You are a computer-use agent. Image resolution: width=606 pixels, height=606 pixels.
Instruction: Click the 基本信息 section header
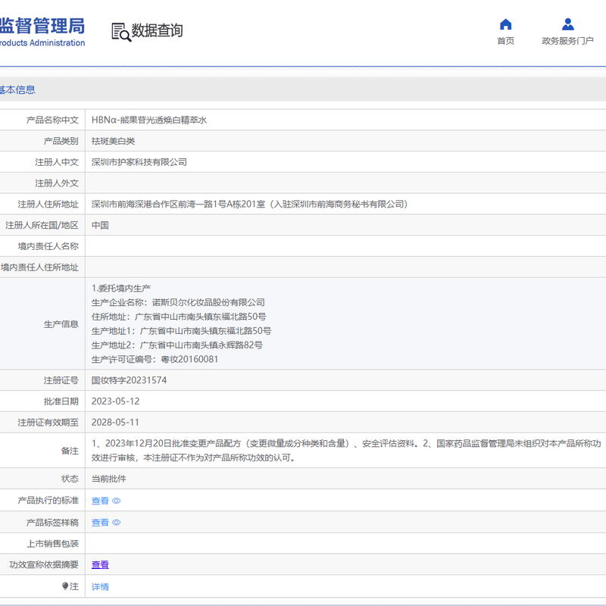pyautogui.click(x=17, y=89)
